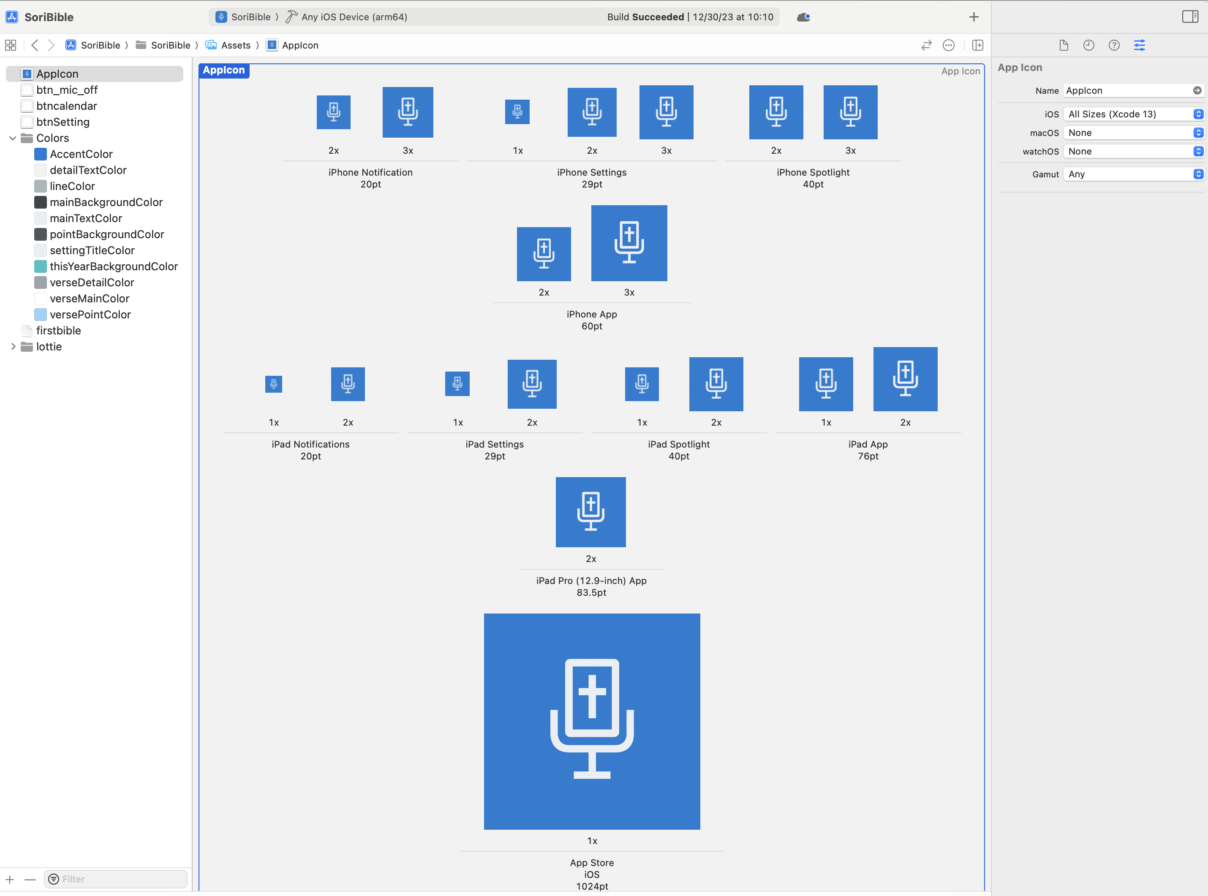Open the Gamut dropdown

(x=1134, y=174)
